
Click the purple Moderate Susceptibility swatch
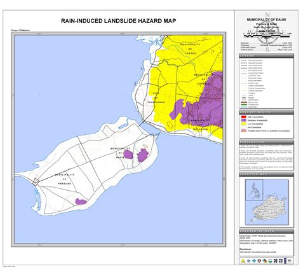[243, 120]
